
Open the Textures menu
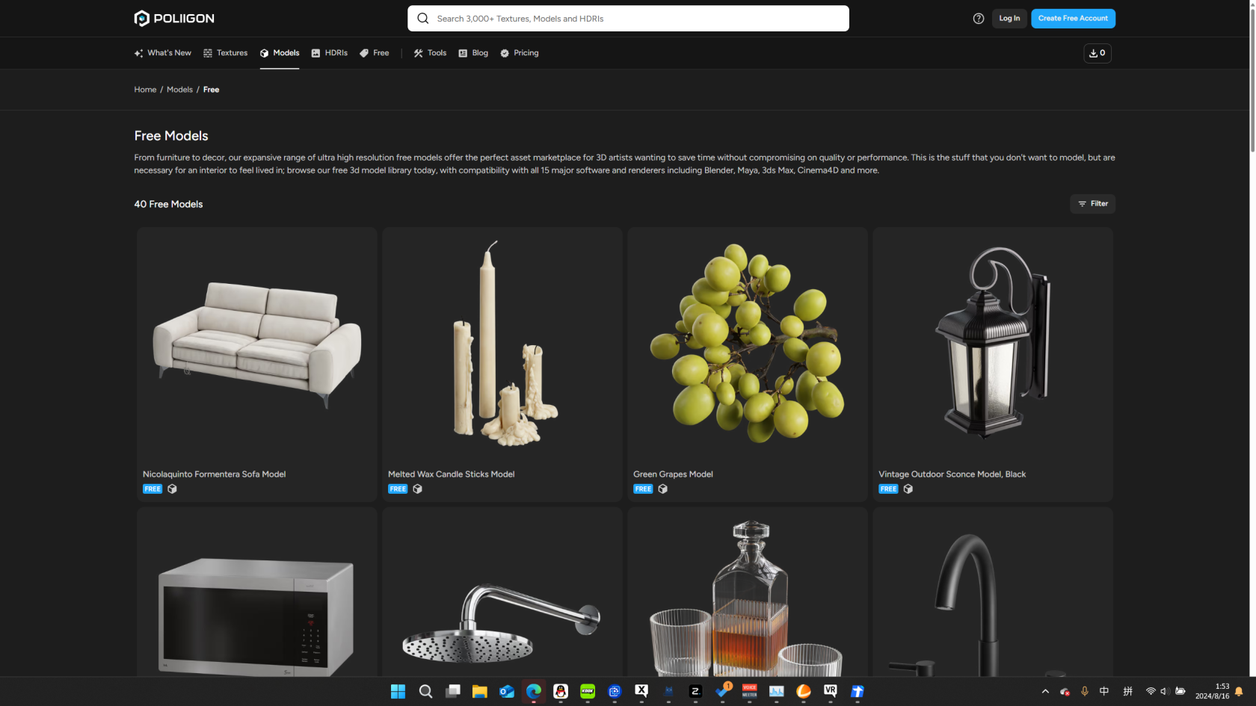tap(226, 53)
